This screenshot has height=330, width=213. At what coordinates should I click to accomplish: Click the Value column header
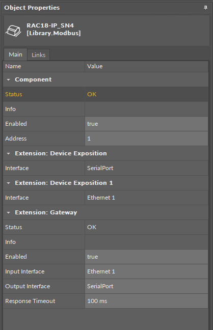pyautogui.click(x=147, y=66)
